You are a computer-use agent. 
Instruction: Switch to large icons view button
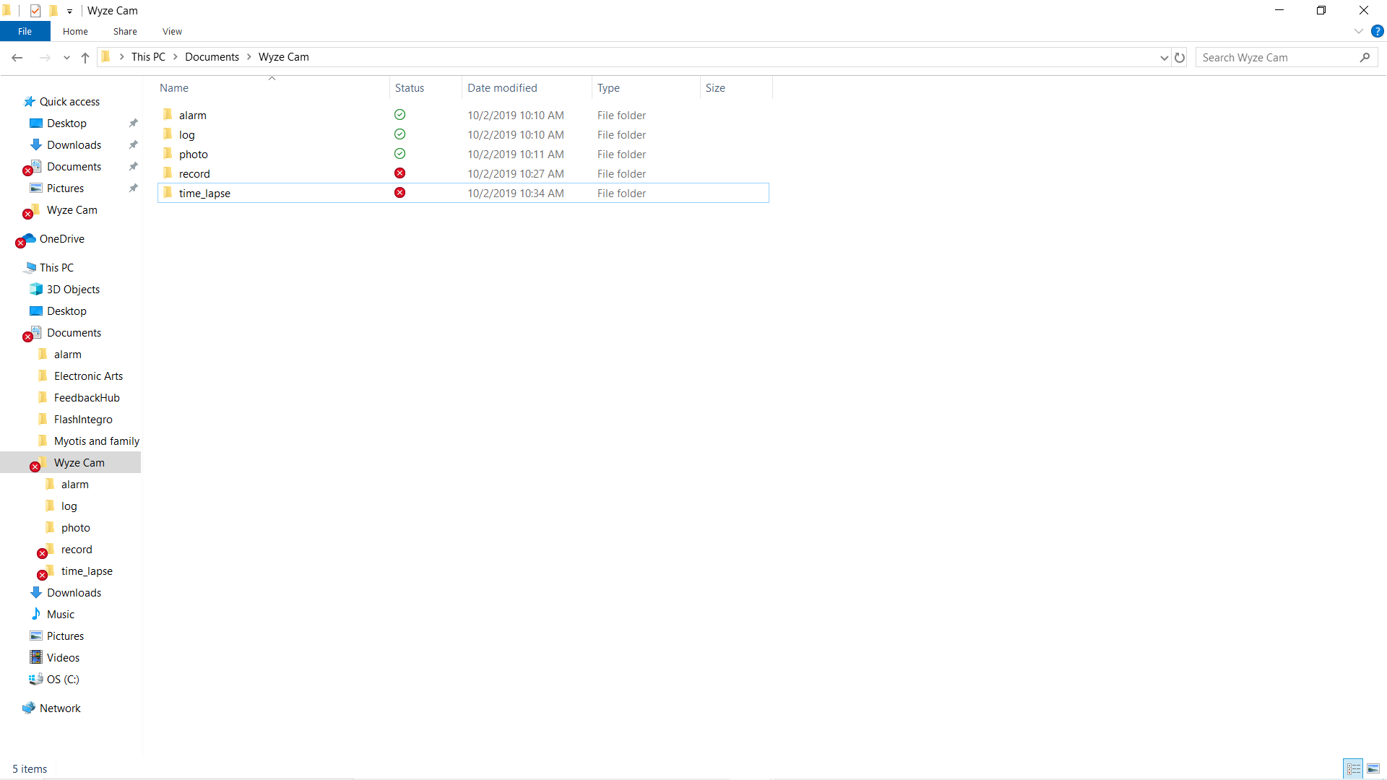1373,768
